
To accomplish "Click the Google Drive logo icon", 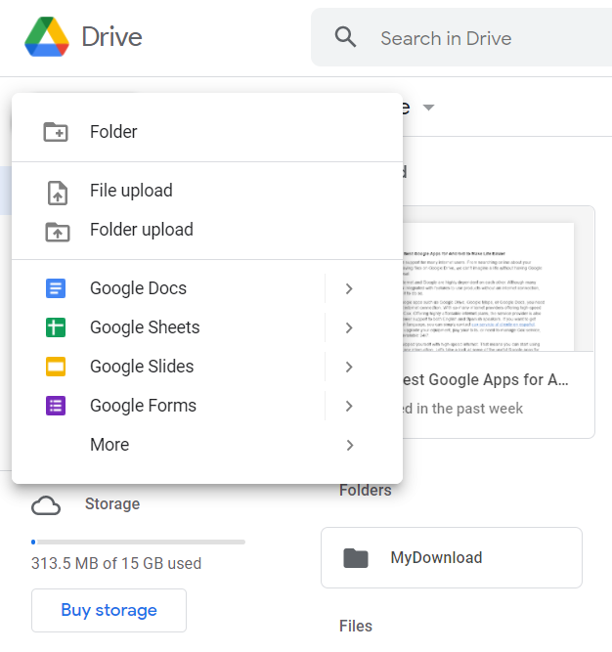I will click(x=47, y=38).
